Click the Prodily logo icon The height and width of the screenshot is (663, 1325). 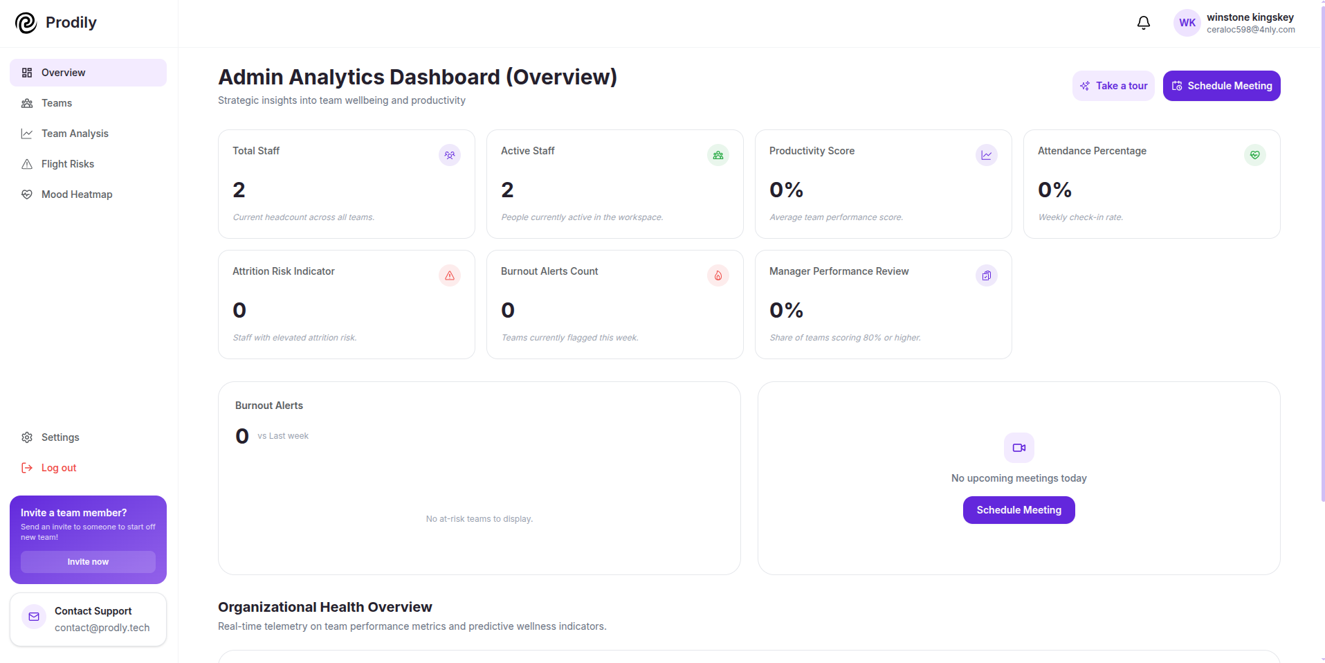tap(26, 23)
